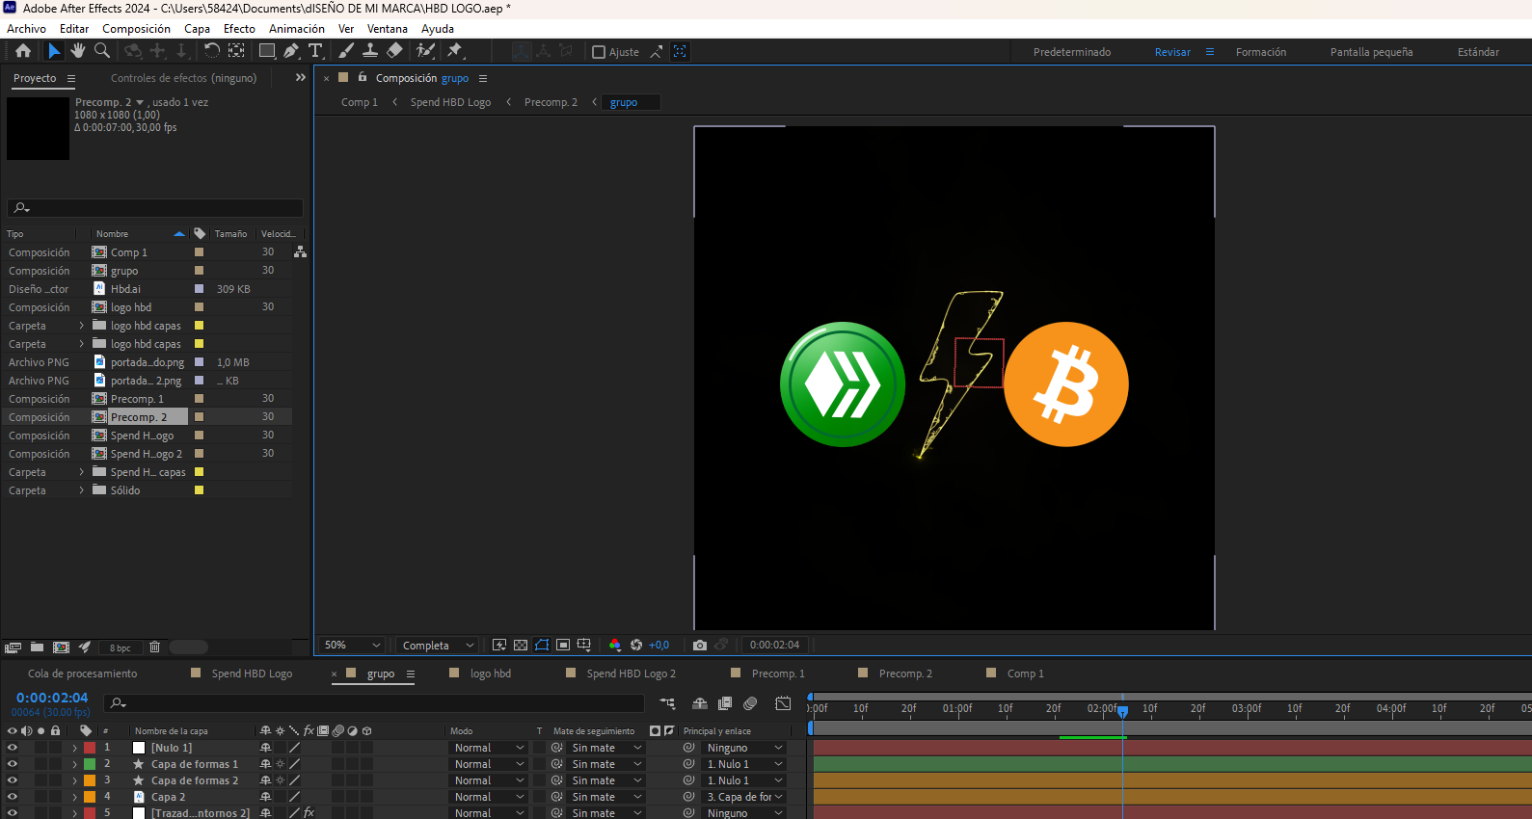
Task: Toggle Shy layers hide switch in timeline
Action: point(700,703)
